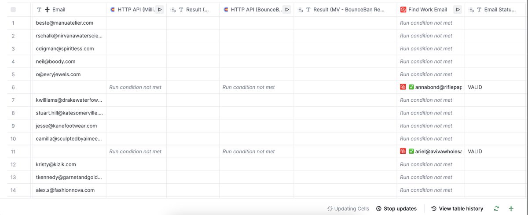The image size is (528, 215).
Task: Run the HTTP API (BounceB...) column play icon
Action: point(287,9)
